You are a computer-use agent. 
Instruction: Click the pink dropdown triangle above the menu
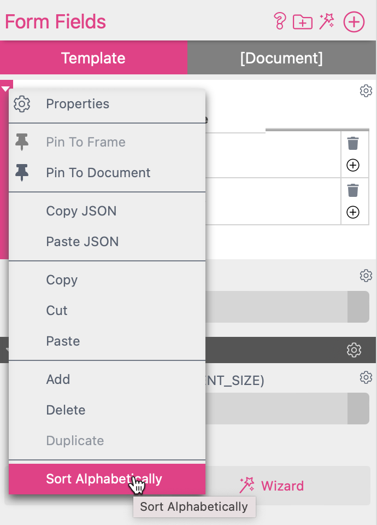pyautogui.click(x=7, y=87)
